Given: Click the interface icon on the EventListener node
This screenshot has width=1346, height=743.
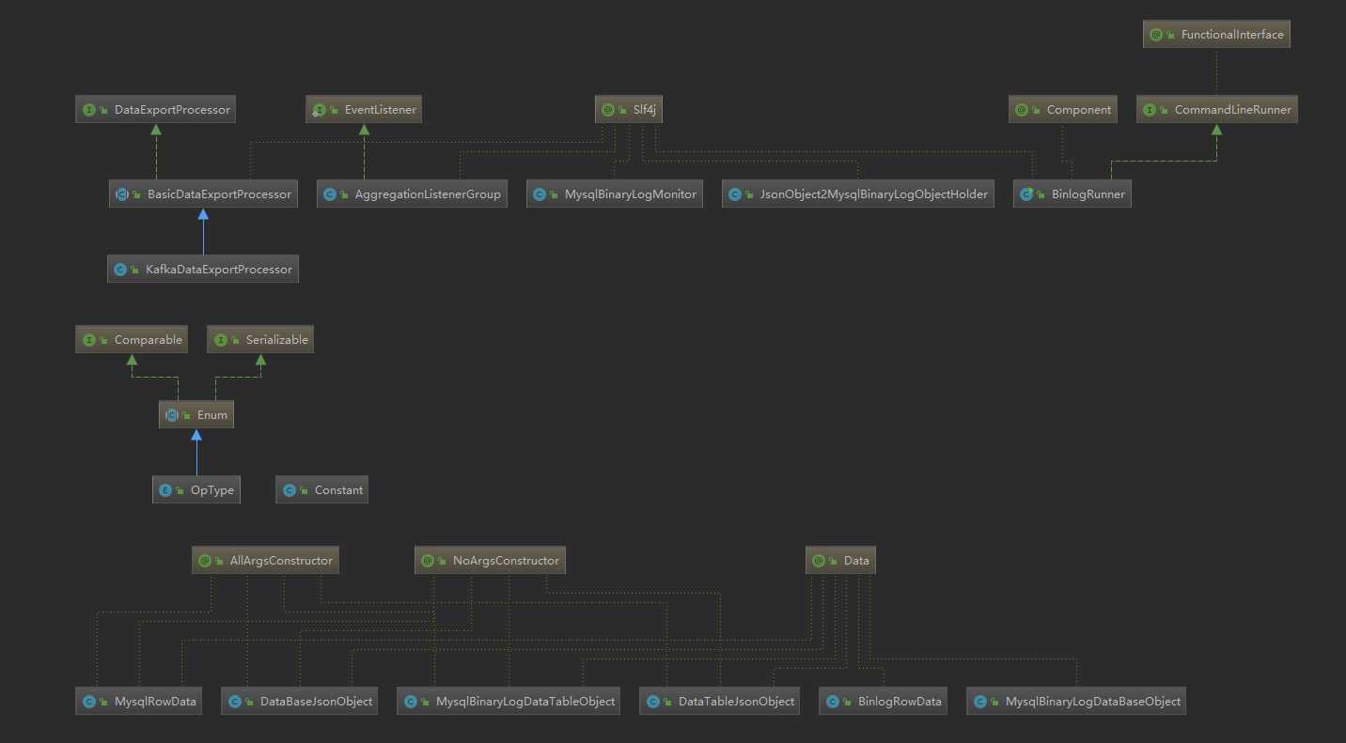Looking at the screenshot, I should tap(320, 110).
